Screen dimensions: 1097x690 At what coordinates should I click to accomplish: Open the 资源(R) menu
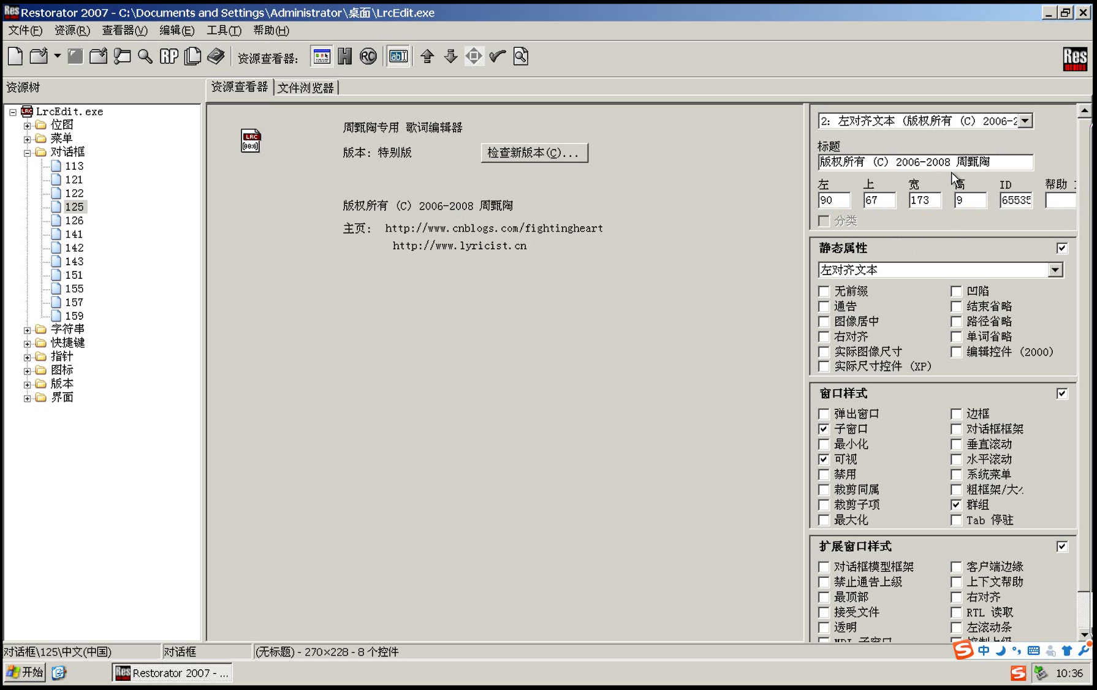[72, 30]
